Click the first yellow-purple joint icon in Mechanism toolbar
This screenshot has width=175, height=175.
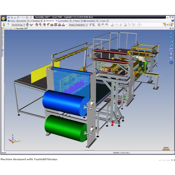point(36,25)
